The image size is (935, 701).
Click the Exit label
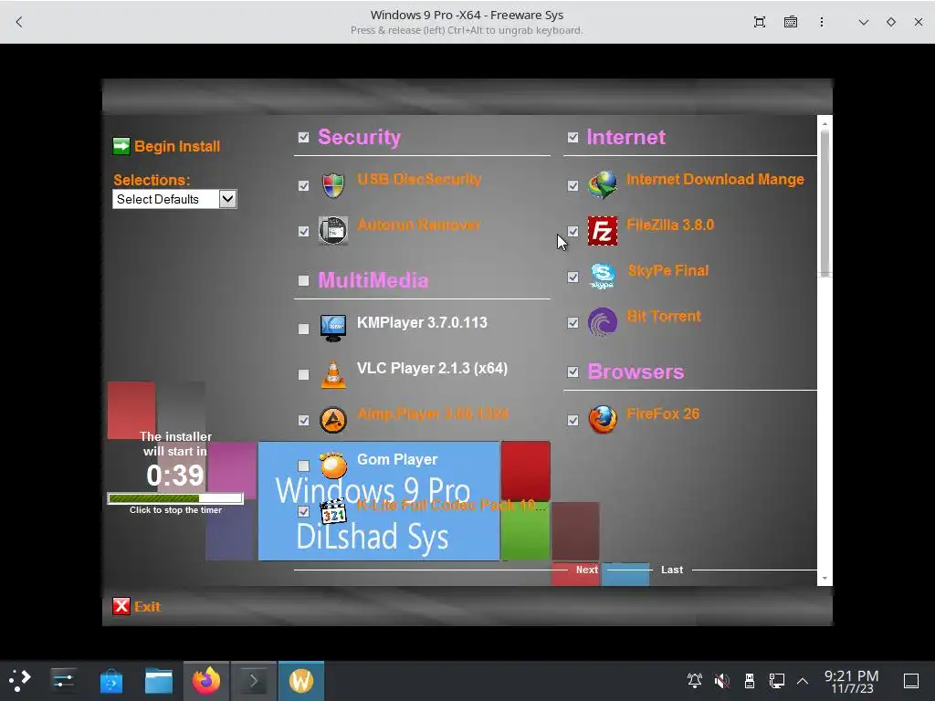tap(147, 606)
